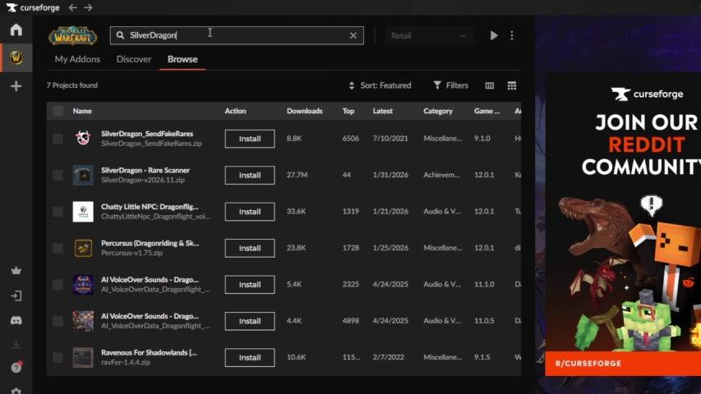Open the Sort: Featured dropdown
Viewport: 701px width, 394px height.
point(380,85)
